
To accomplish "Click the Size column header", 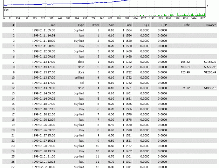I will pos(108,25).
